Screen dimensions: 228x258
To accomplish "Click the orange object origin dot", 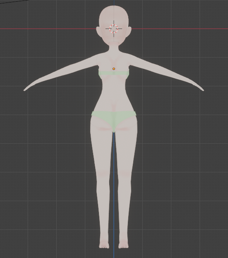I will [114, 69].
